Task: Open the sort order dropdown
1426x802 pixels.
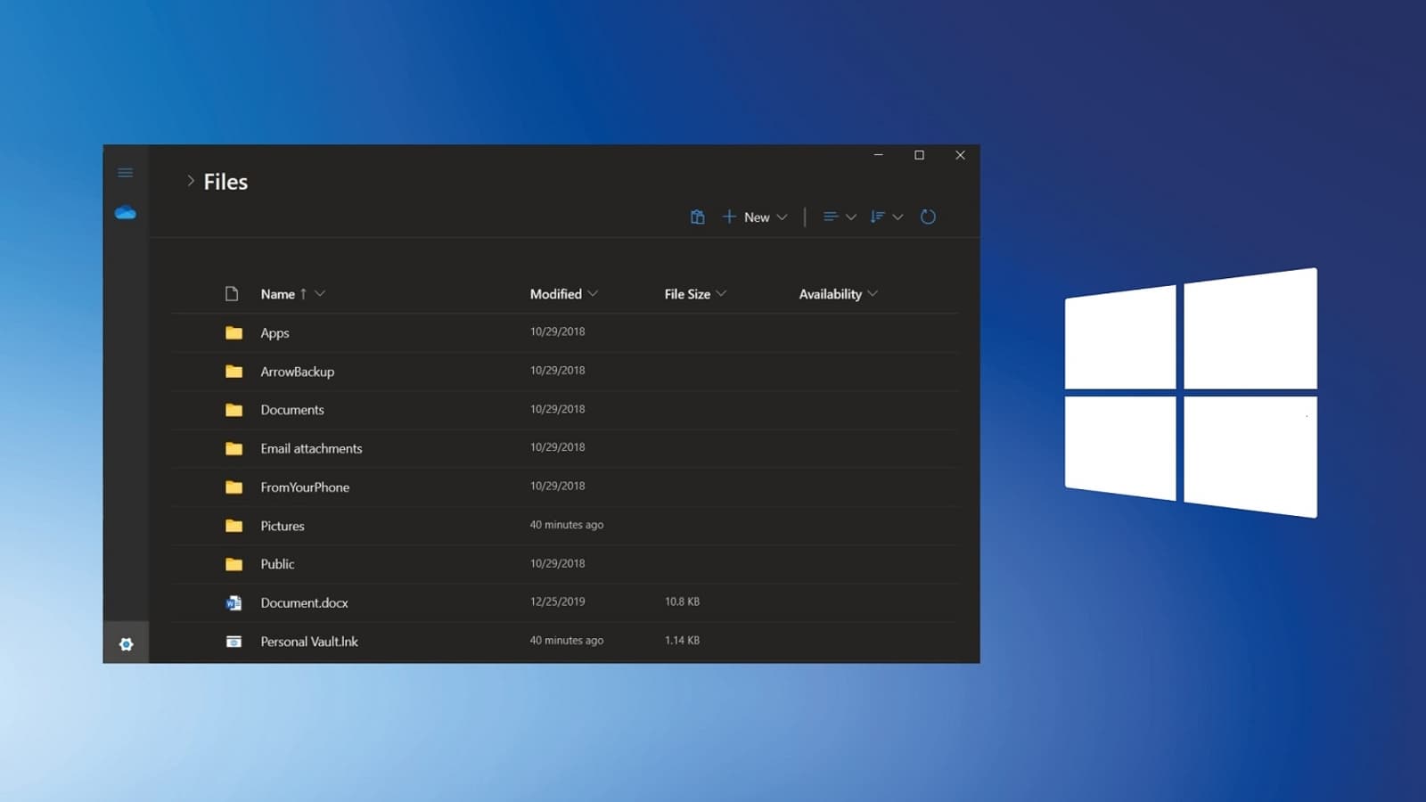Action: point(887,217)
